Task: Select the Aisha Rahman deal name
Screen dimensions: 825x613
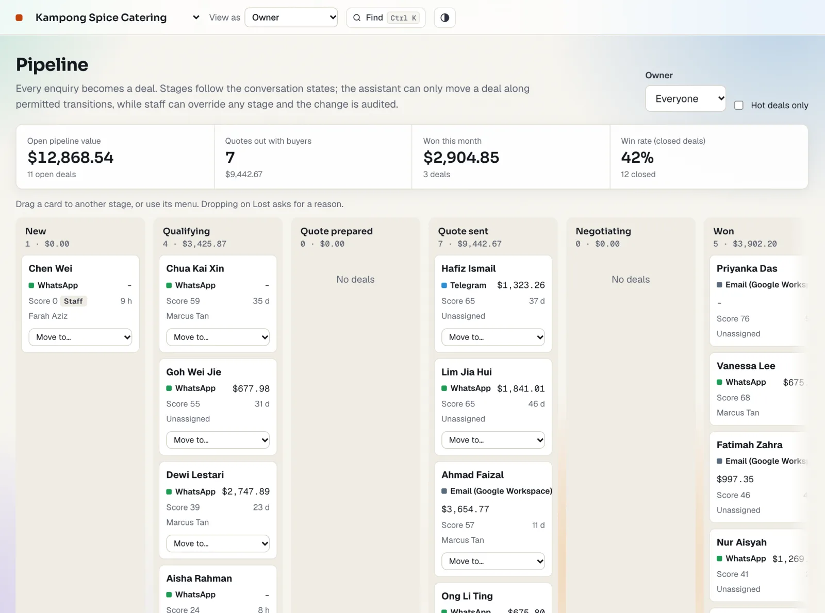Action: tap(199, 578)
